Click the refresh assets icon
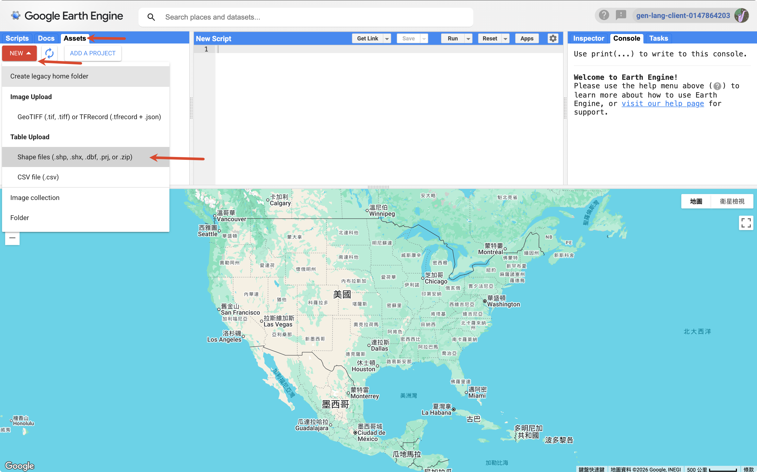Image resolution: width=757 pixels, height=472 pixels. coord(49,53)
